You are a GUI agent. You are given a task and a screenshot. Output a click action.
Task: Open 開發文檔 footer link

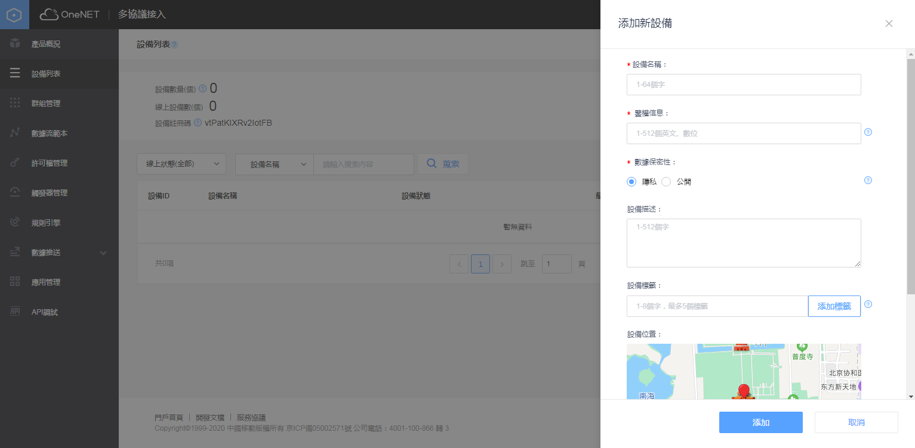point(210,418)
